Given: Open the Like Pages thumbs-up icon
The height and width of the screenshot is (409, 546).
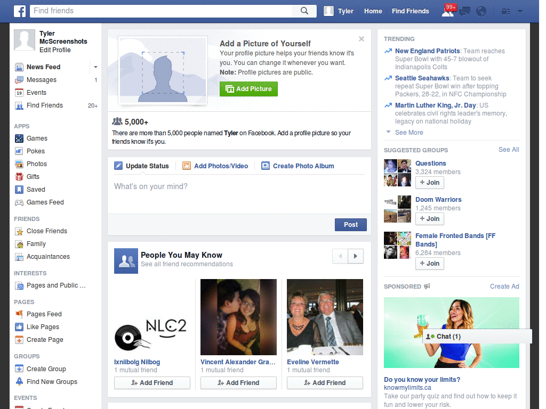Looking at the screenshot, I should pos(19,327).
